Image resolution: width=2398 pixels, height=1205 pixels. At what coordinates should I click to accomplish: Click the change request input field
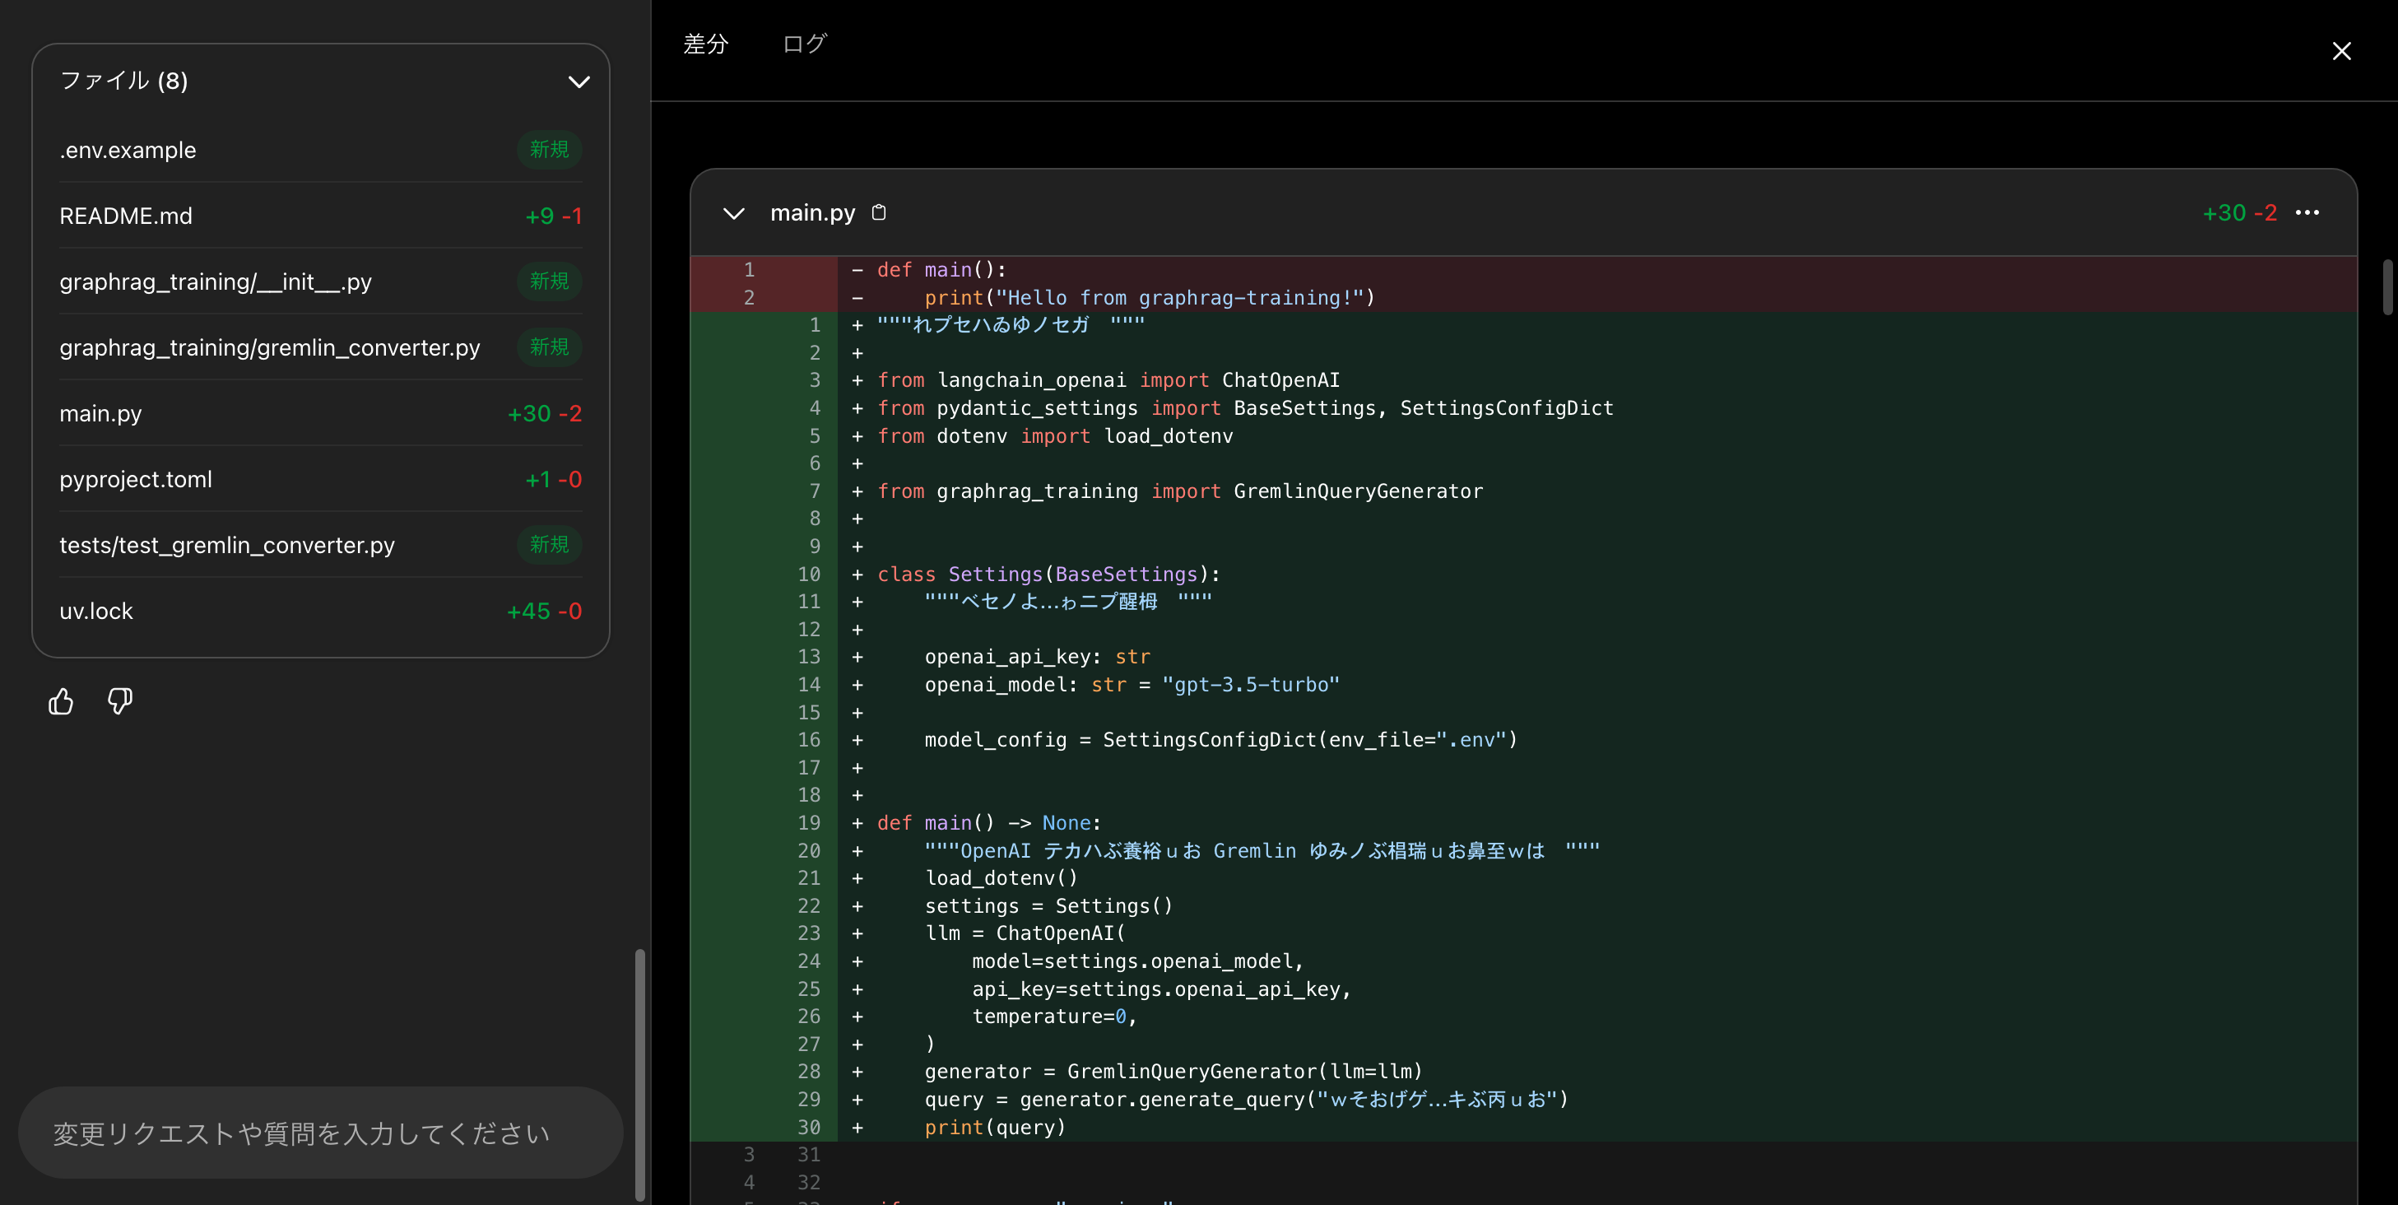[319, 1133]
